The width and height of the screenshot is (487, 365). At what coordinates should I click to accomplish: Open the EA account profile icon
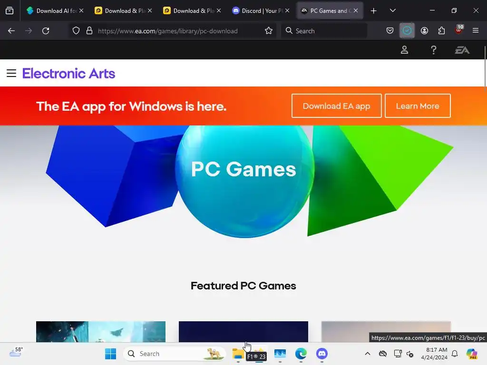[404, 50]
